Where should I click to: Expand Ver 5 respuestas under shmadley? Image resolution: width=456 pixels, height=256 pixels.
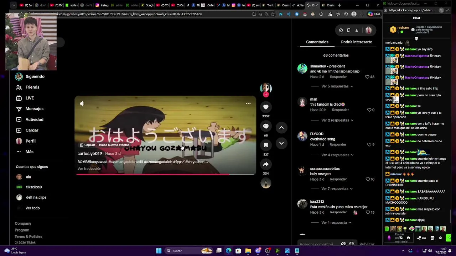point(337,86)
